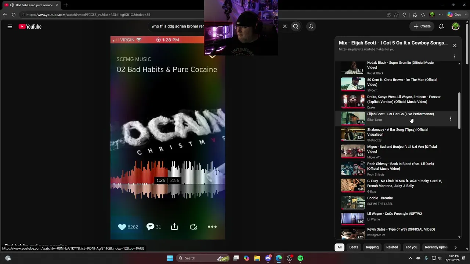The width and height of the screenshot is (470, 264).
Task: Open File Explorer from the taskbar
Action: pyautogui.click(x=257, y=258)
